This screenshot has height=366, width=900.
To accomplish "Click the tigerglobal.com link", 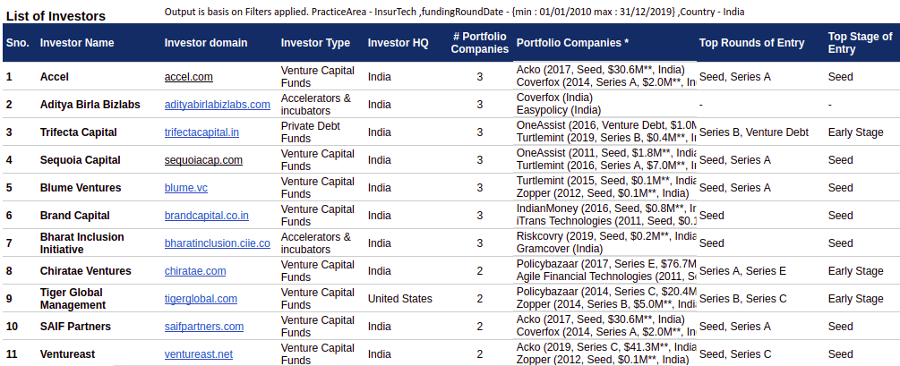I will [201, 299].
